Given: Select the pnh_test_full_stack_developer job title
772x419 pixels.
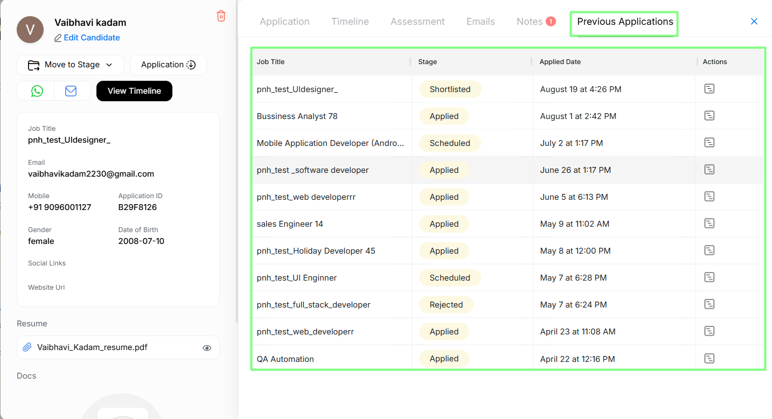Looking at the screenshot, I should pos(314,305).
